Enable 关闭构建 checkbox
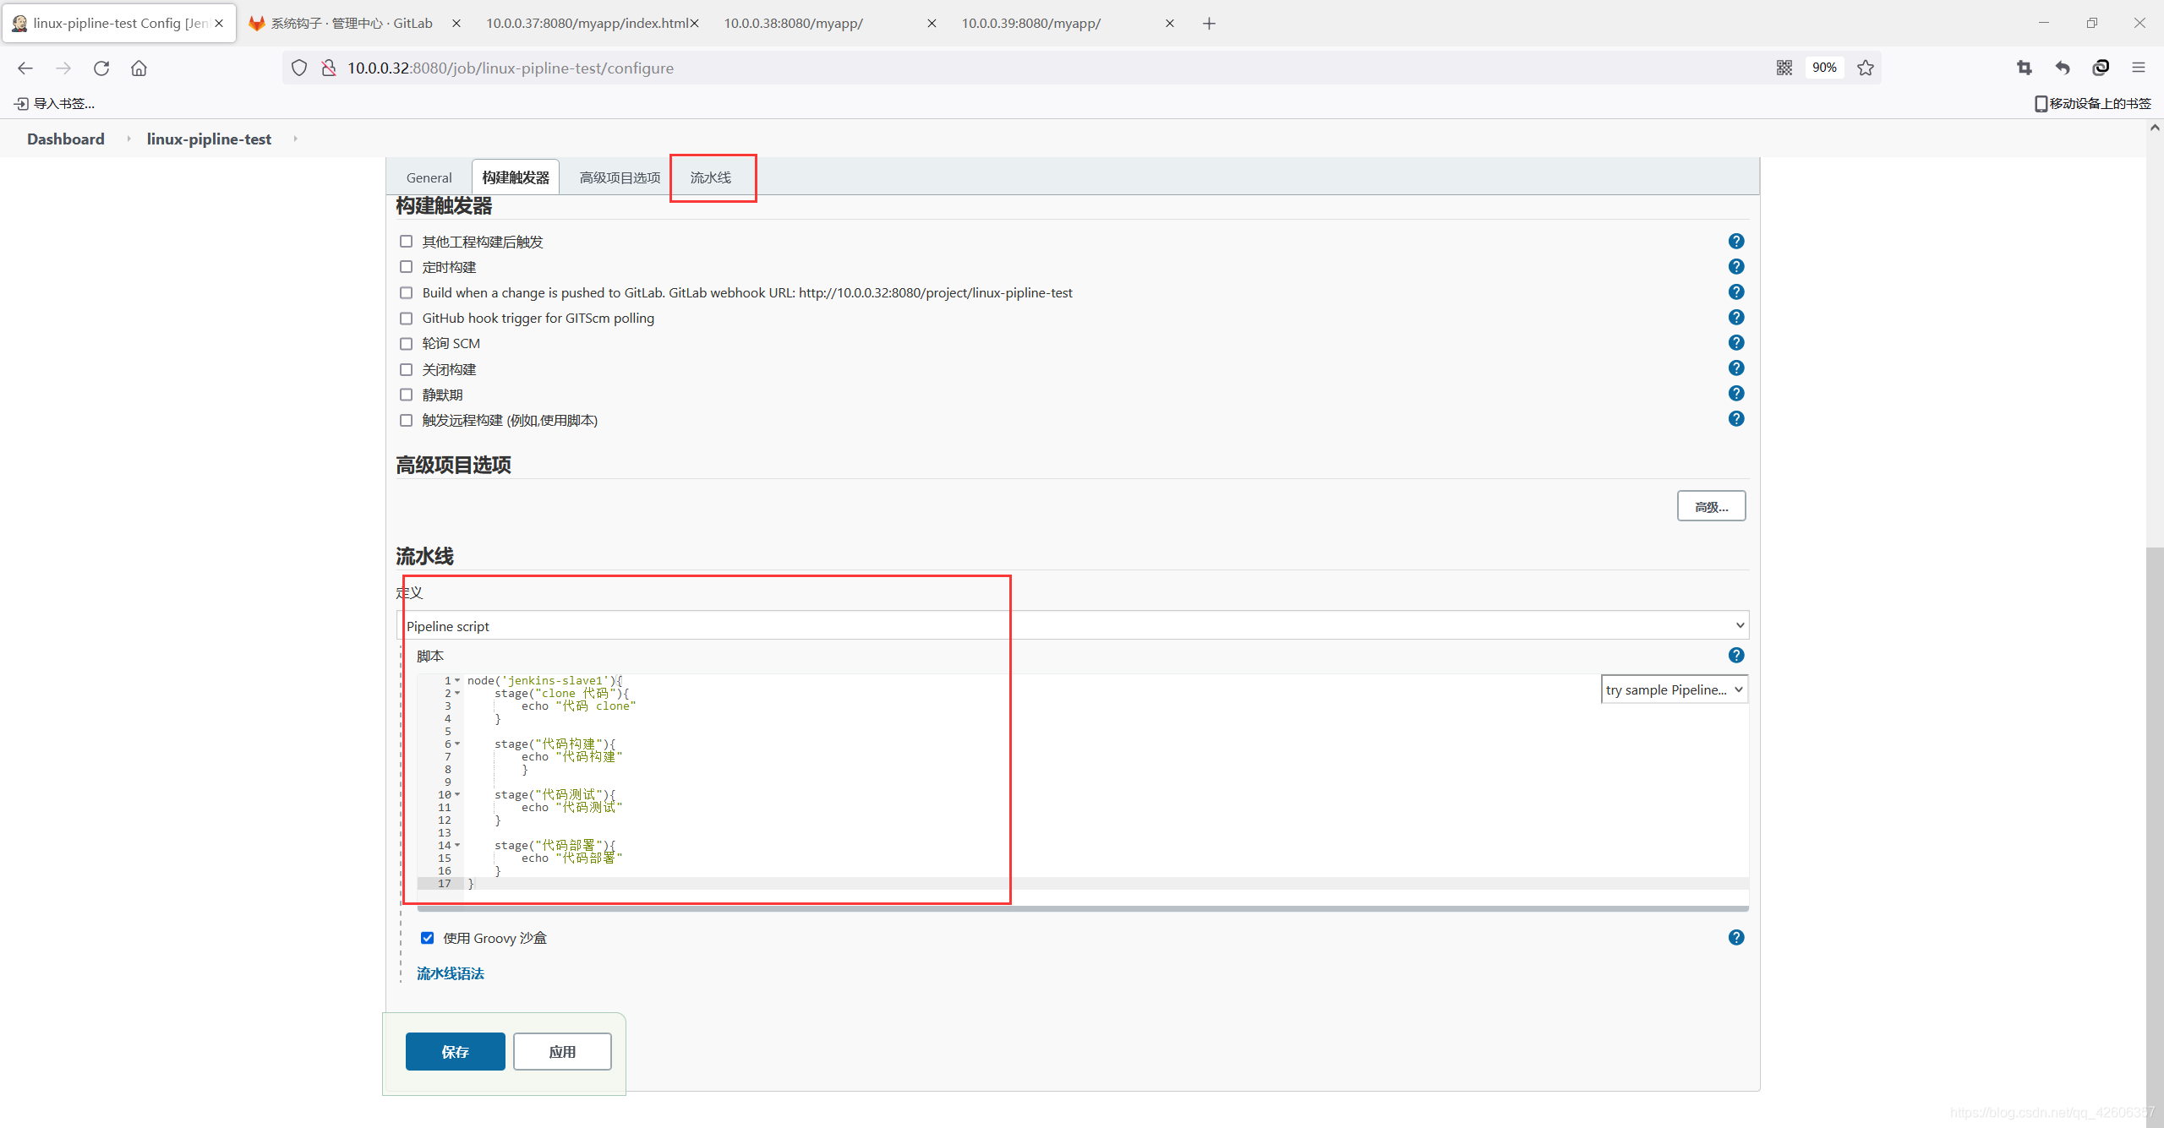 [406, 369]
